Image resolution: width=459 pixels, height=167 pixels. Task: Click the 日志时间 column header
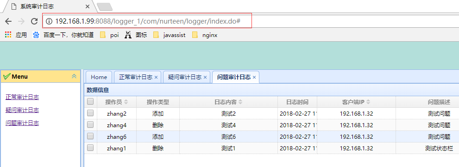[297, 102]
